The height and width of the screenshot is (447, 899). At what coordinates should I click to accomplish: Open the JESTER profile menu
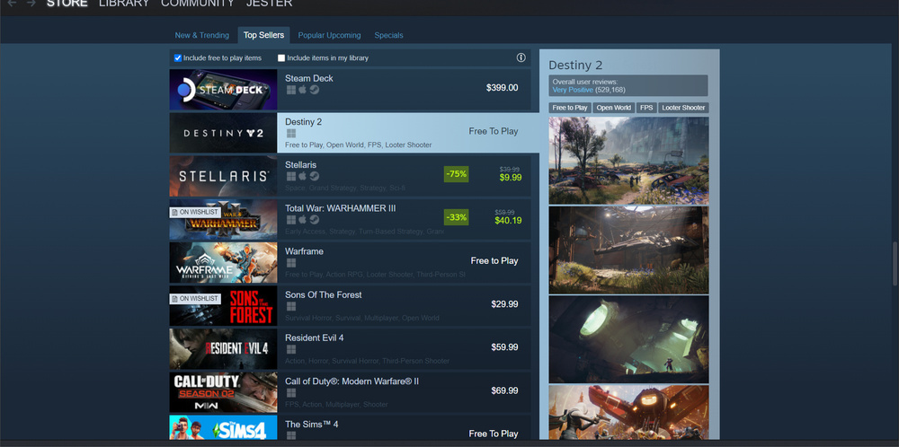pos(269,4)
